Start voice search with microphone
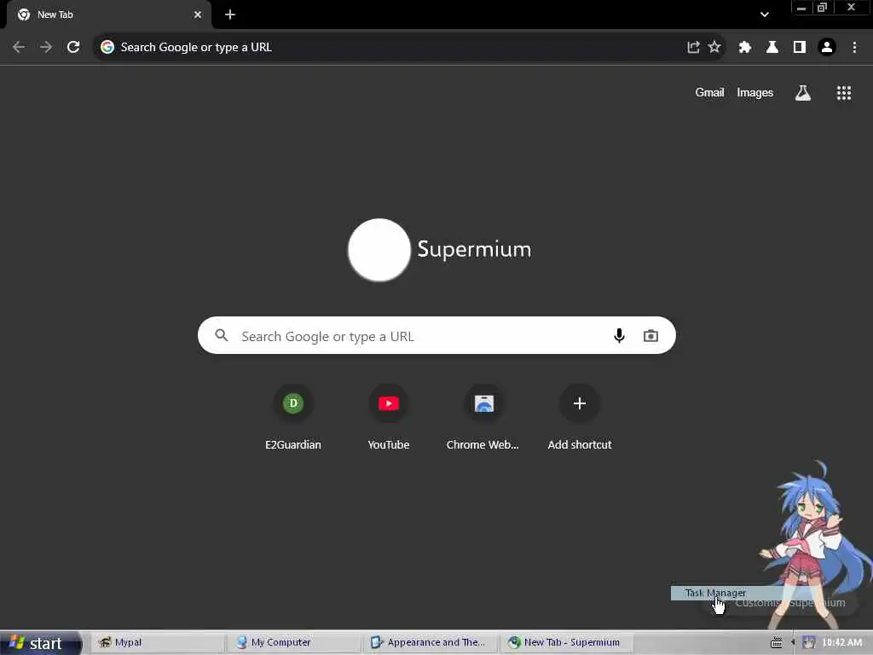Screen dimensions: 873x655 coord(619,336)
